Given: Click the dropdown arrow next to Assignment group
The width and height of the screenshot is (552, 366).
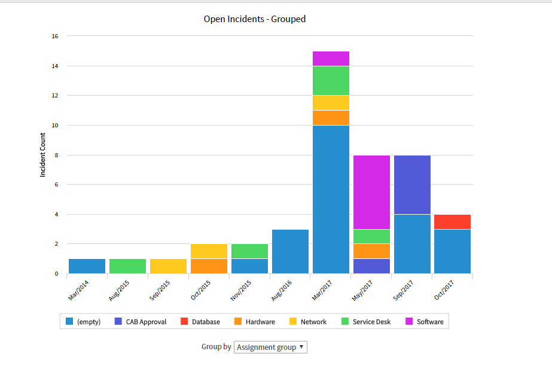Looking at the screenshot, I should [x=301, y=347].
